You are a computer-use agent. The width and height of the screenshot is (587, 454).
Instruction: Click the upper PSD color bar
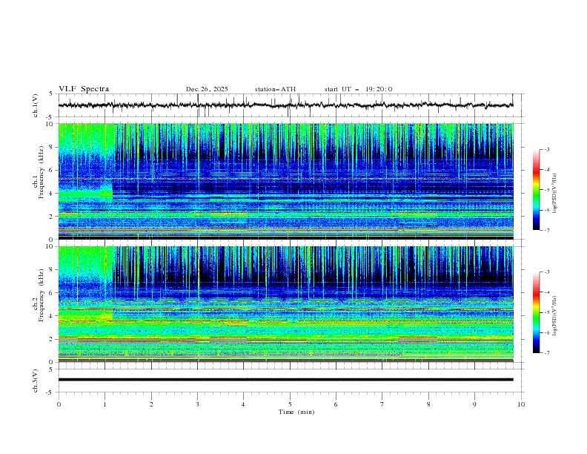click(x=536, y=190)
